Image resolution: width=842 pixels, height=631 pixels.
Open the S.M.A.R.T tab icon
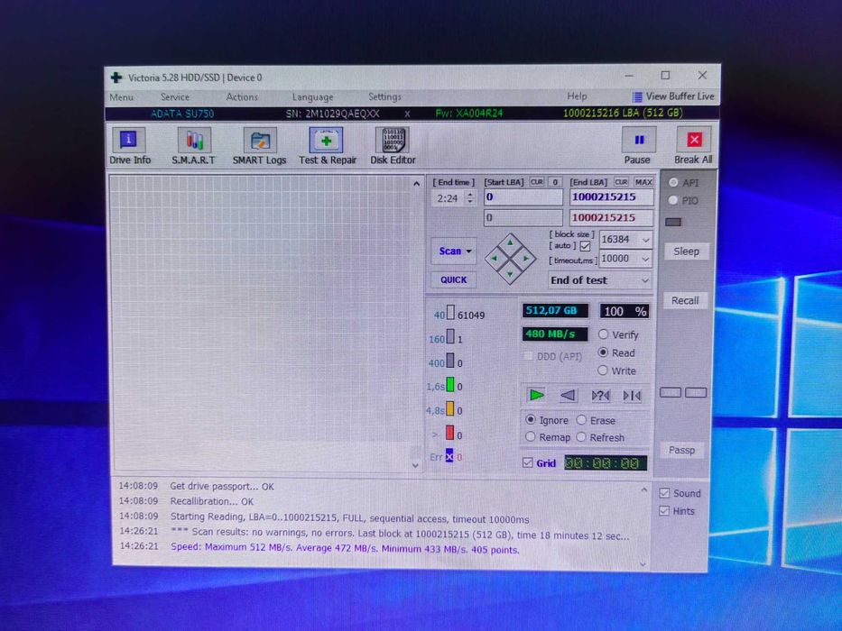click(194, 141)
